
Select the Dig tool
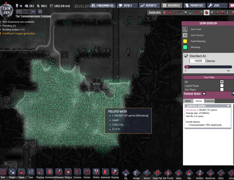[x=126, y=174]
